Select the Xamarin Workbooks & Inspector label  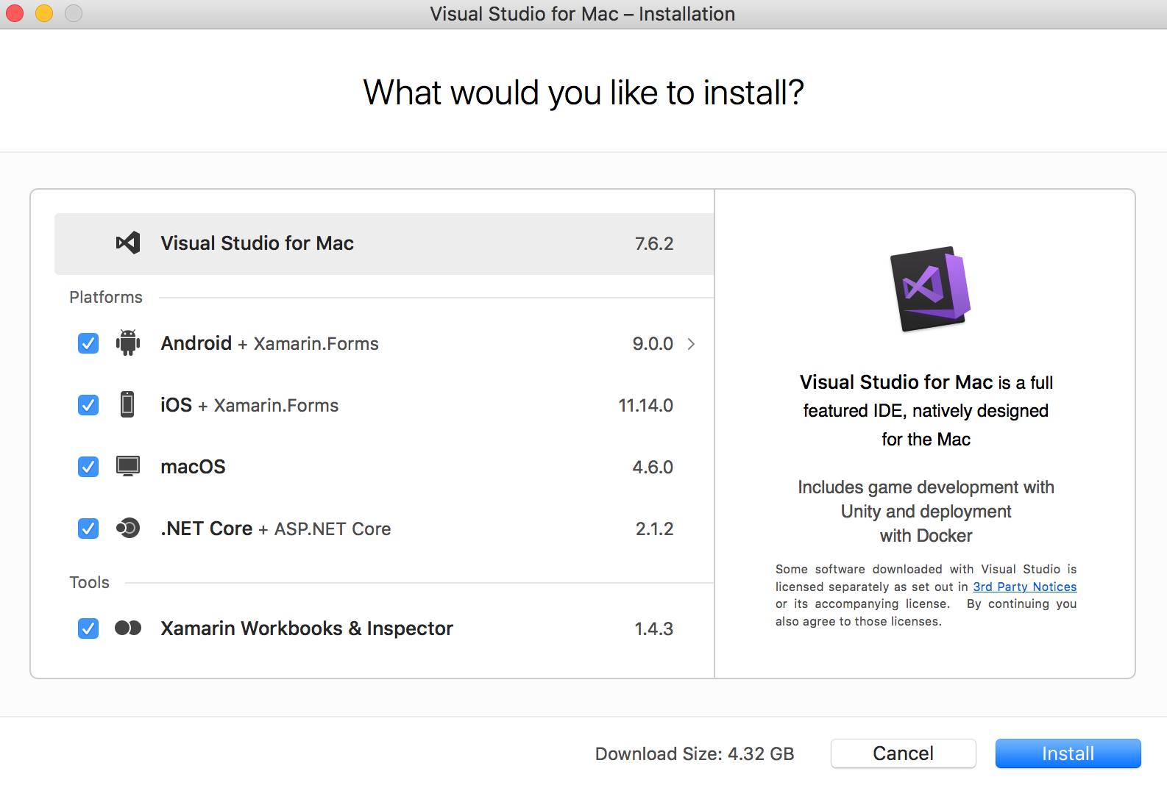(x=307, y=628)
